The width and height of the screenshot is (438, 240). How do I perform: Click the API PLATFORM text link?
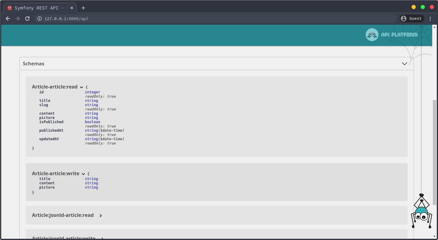tap(399, 35)
